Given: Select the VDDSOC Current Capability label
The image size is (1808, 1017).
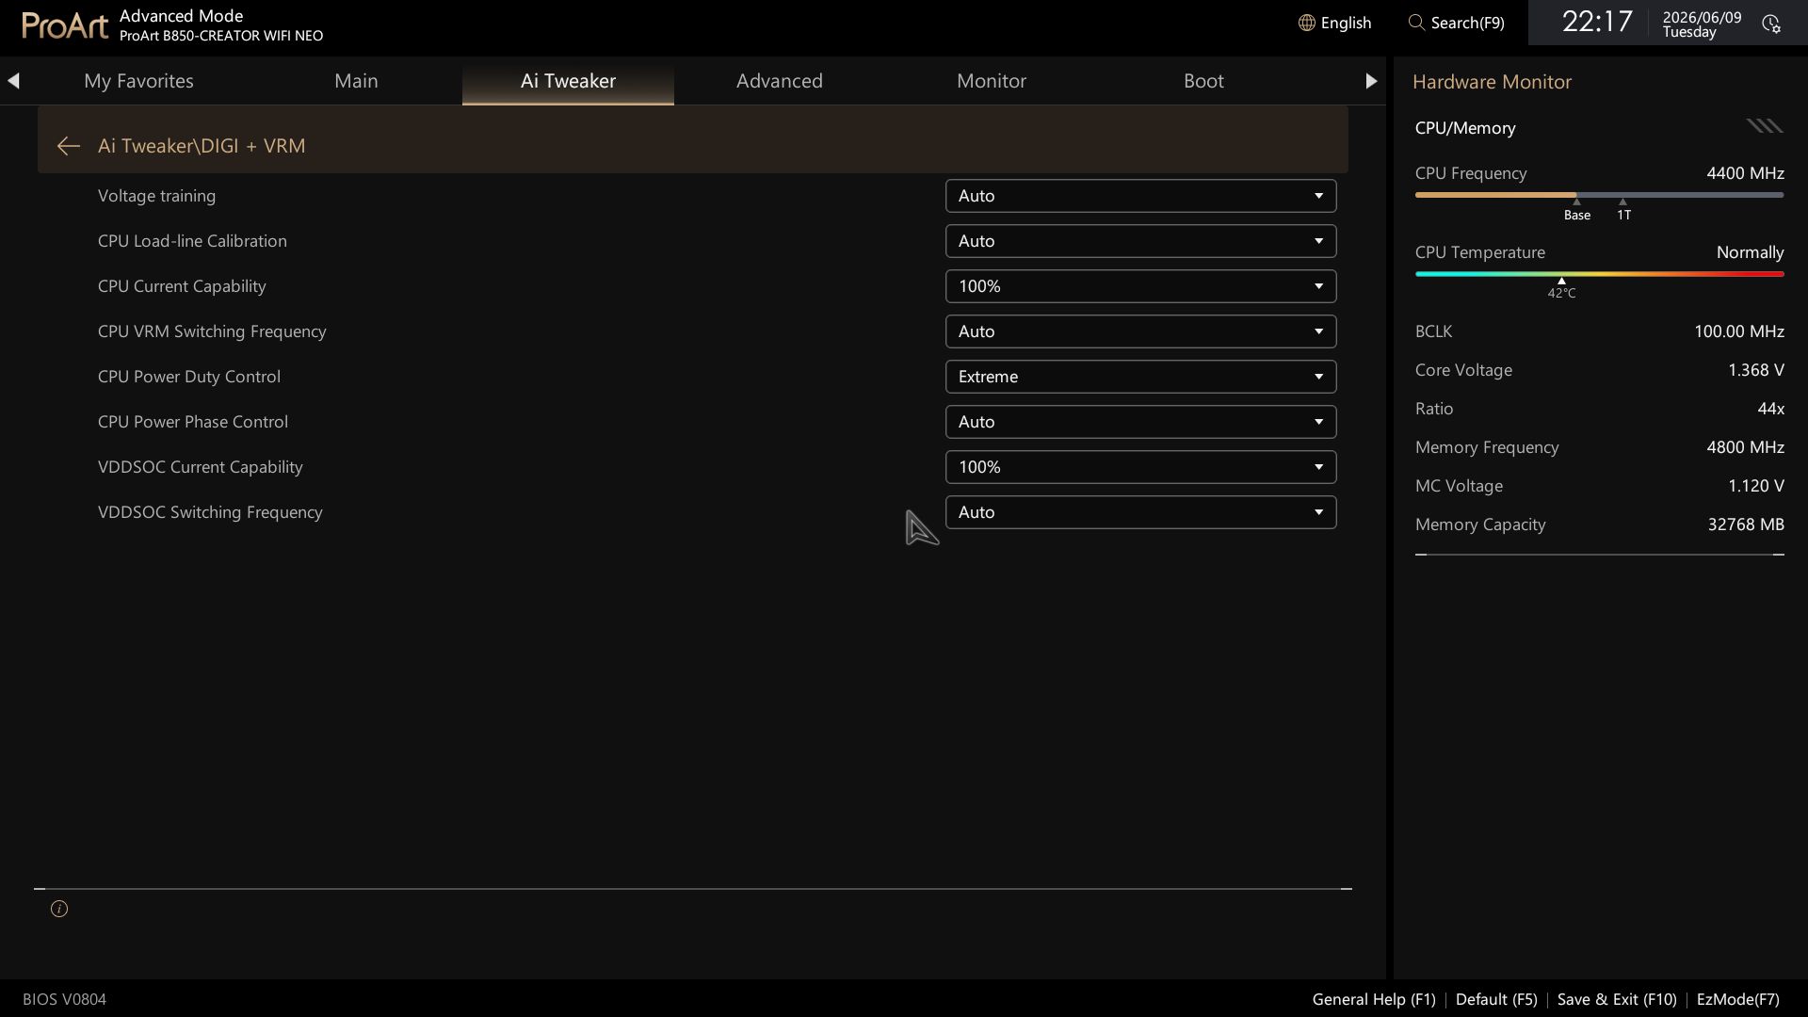Looking at the screenshot, I should [201, 467].
